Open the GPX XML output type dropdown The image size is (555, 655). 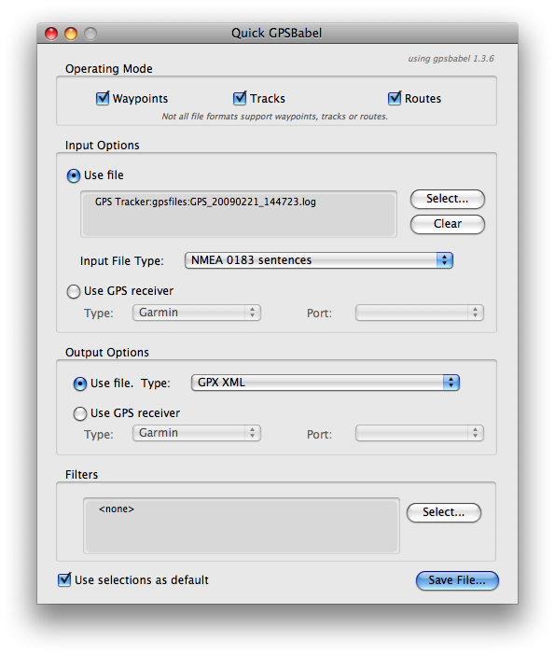[326, 383]
